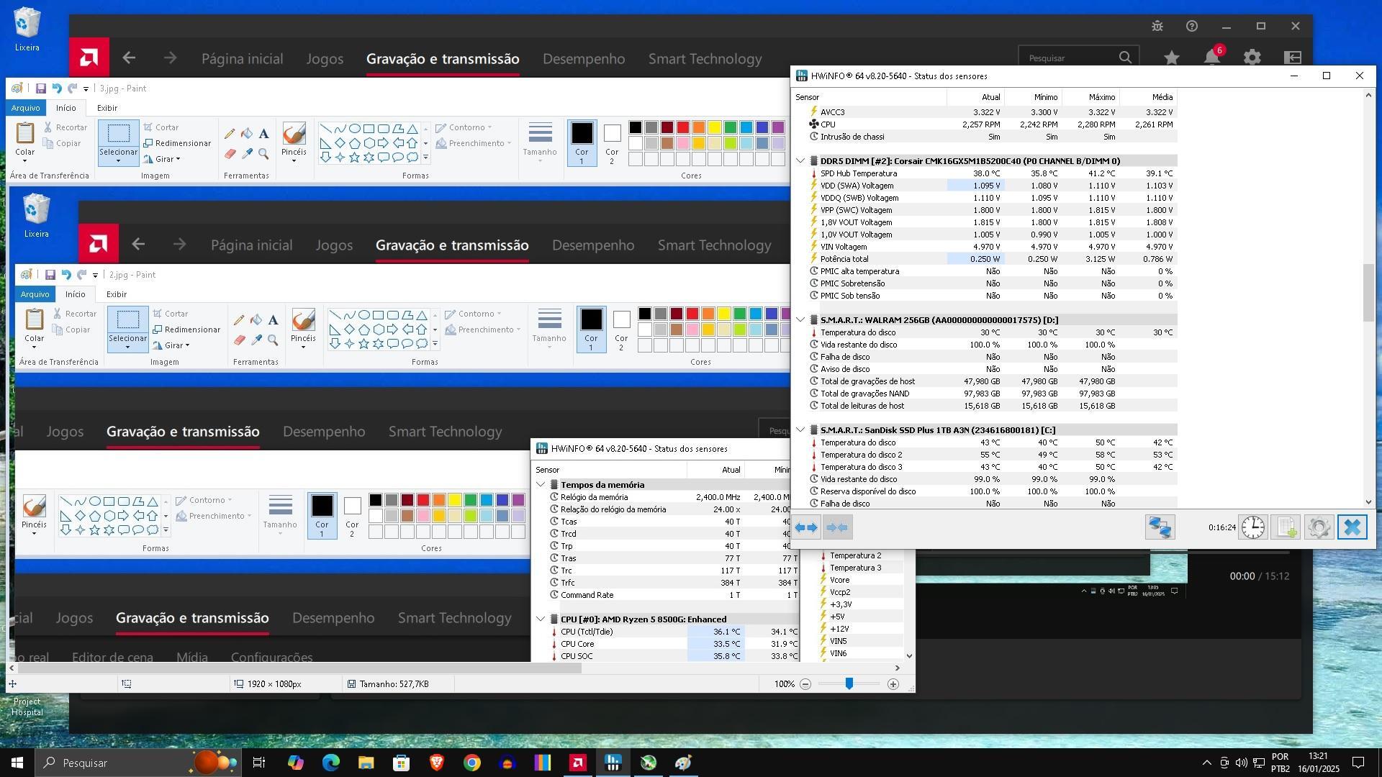Collapse the S.M.A.R.T. WALRAM 256GB group
This screenshot has width=1382, height=777.
click(x=800, y=320)
